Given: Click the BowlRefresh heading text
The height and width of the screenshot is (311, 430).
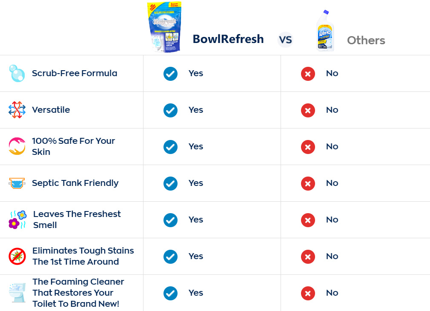Looking at the screenshot, I should click(x=228, y=39).
